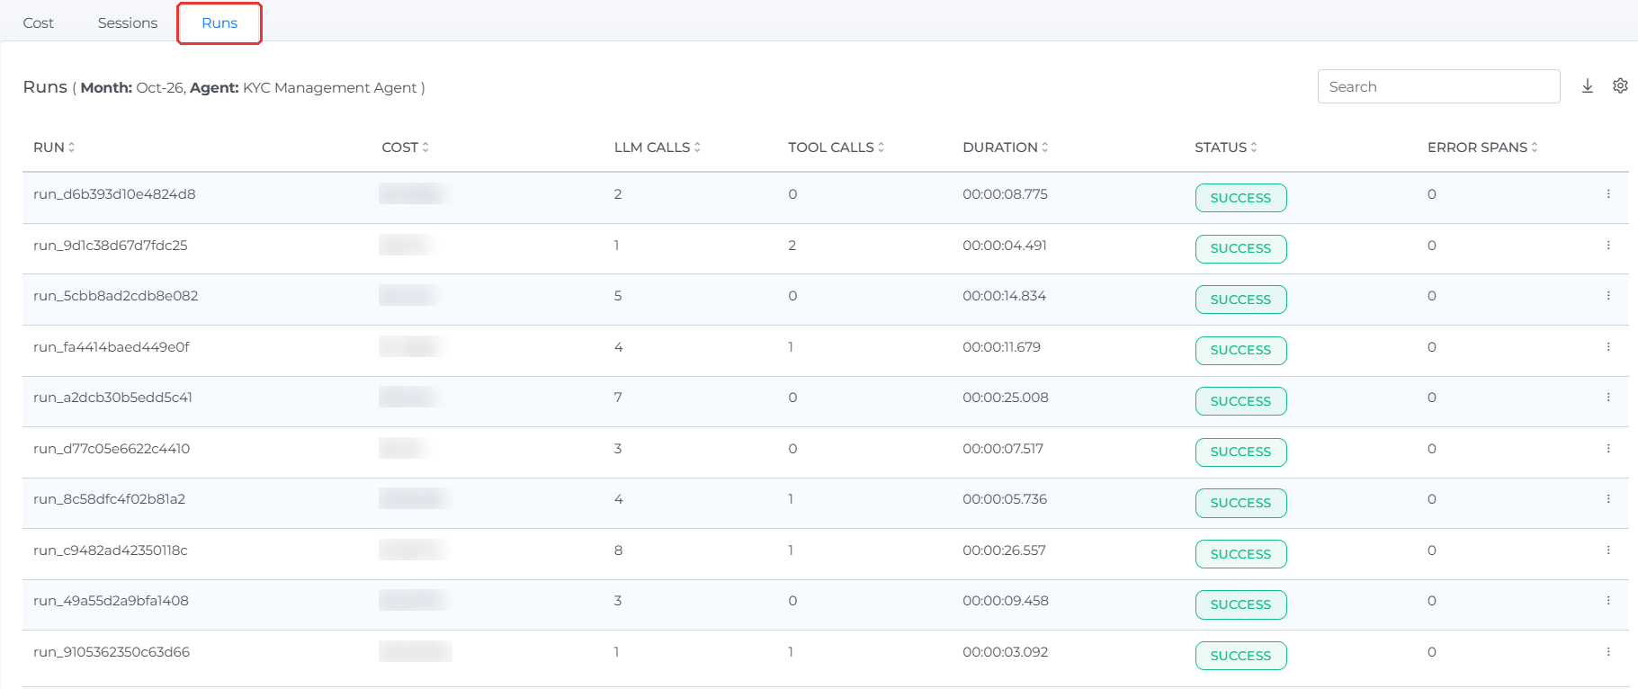Open run run_d6b393d10e4824d8
Screen dimensions: 1638x689
(x=114, y=194)
